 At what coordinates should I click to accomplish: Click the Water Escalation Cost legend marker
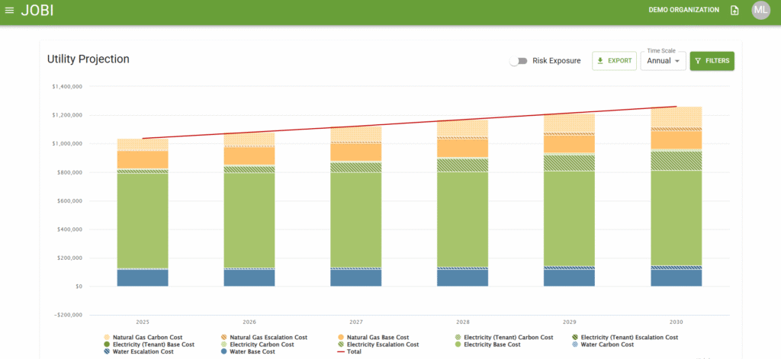pos(107,351)
